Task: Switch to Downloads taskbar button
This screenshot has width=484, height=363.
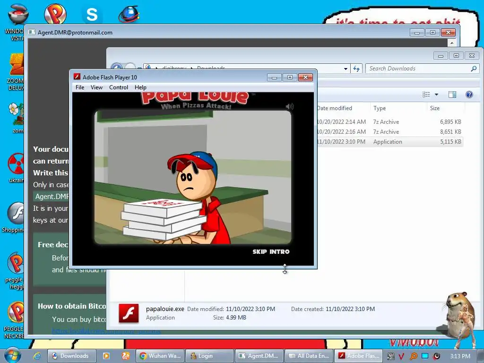Action: pyautogui.click(x=72, y=356)
